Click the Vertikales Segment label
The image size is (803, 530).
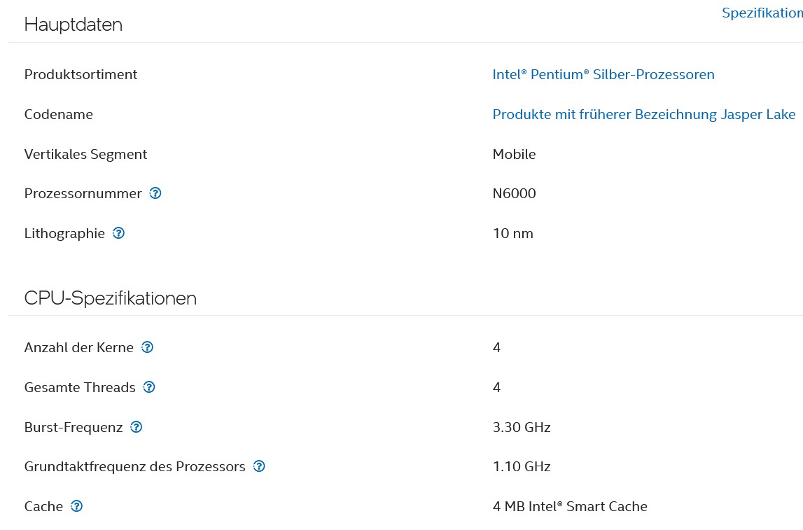[85, 154]
